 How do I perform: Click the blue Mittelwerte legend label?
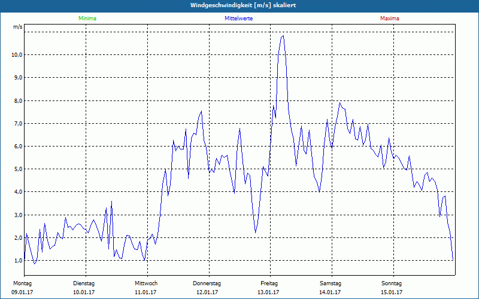pos(238,19)
